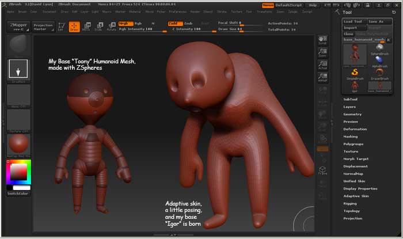Expand the SubTool subpalette
Viewport: 403px width, 239px height.
350,99
